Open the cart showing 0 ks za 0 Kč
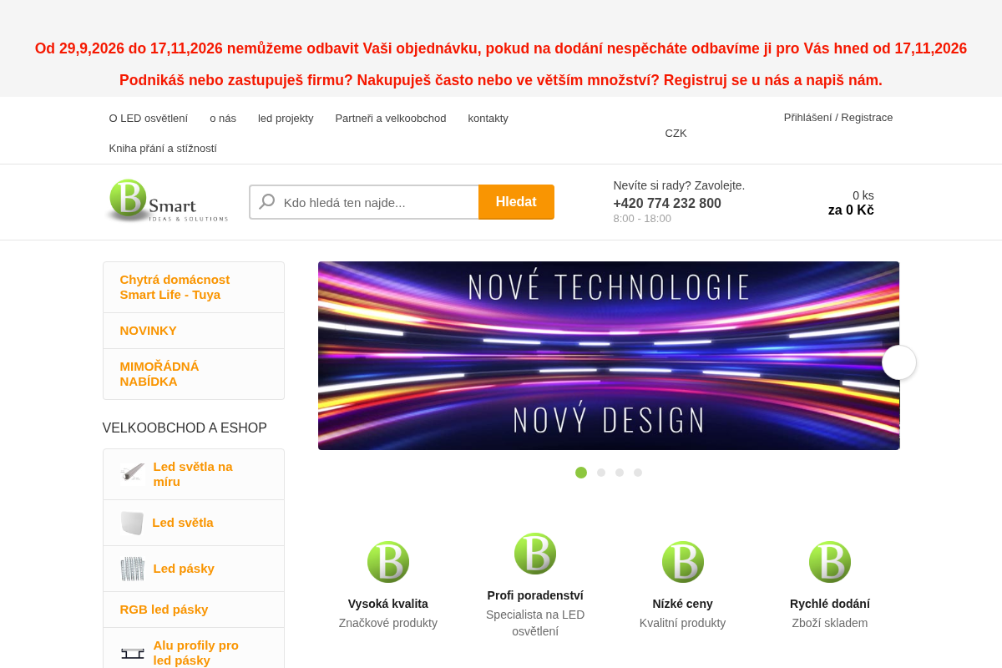 point(851,203)
